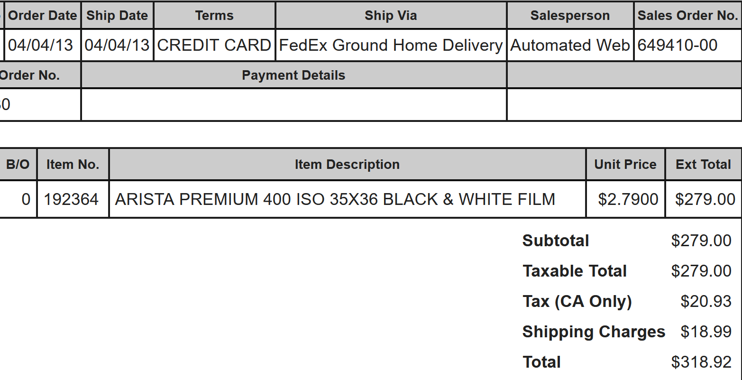Select the Shipping Charges amount $18.99

[705, 332]
